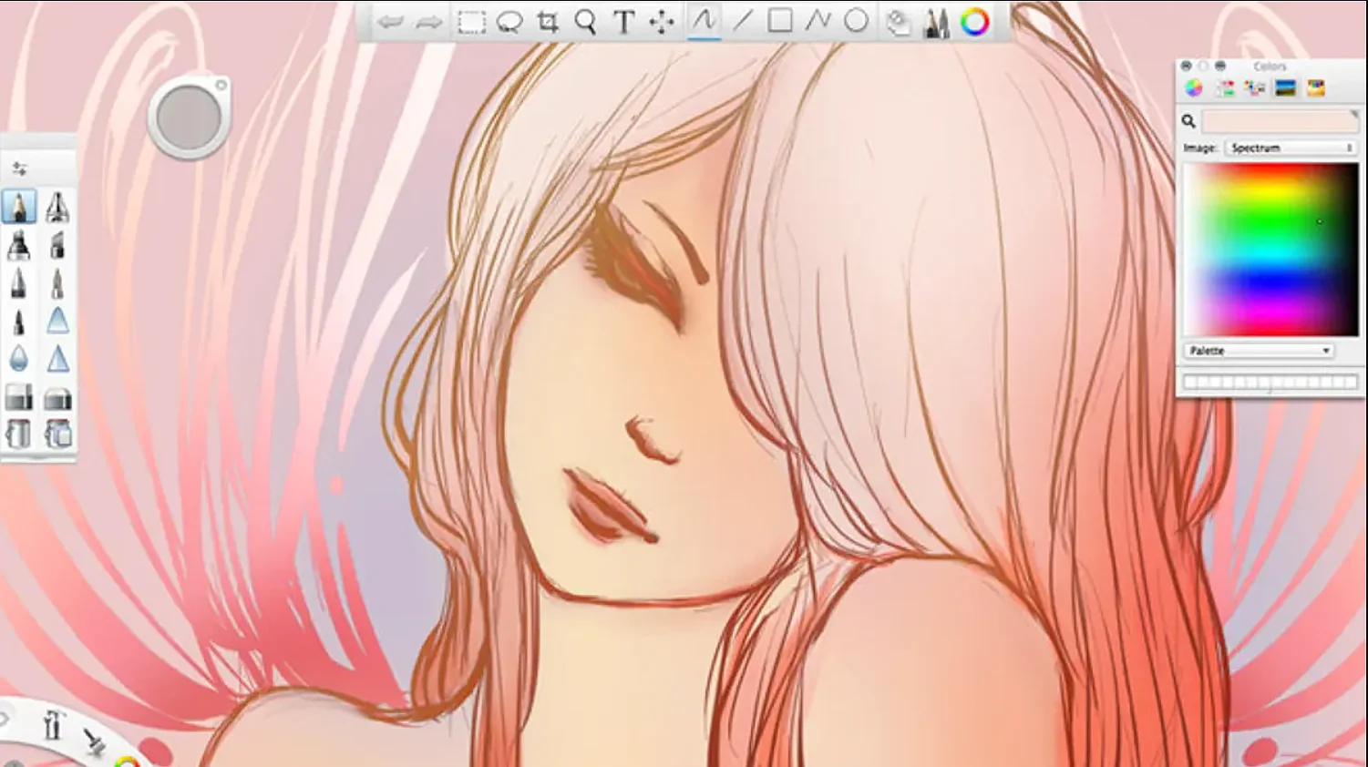This screenshot has width=1368, height=767.
Task: Open the Palette dropdown menu
Action: tap(1260, 351)
